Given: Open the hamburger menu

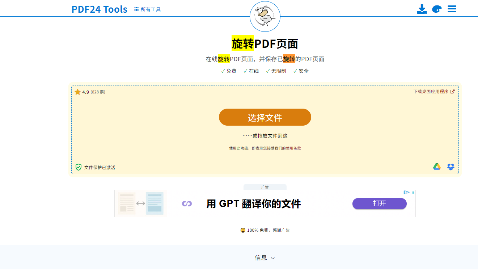Looking at the screenshot, I should pyautogui.click(x=452, y=9).
